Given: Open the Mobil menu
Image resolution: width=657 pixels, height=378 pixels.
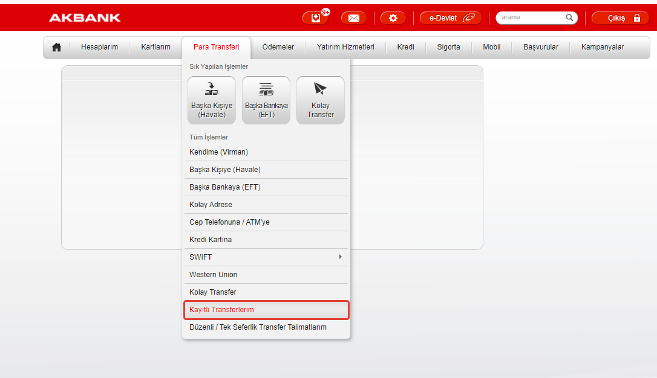Looking at the screenshot, I should pyautogui.click(x=491, y=47).
